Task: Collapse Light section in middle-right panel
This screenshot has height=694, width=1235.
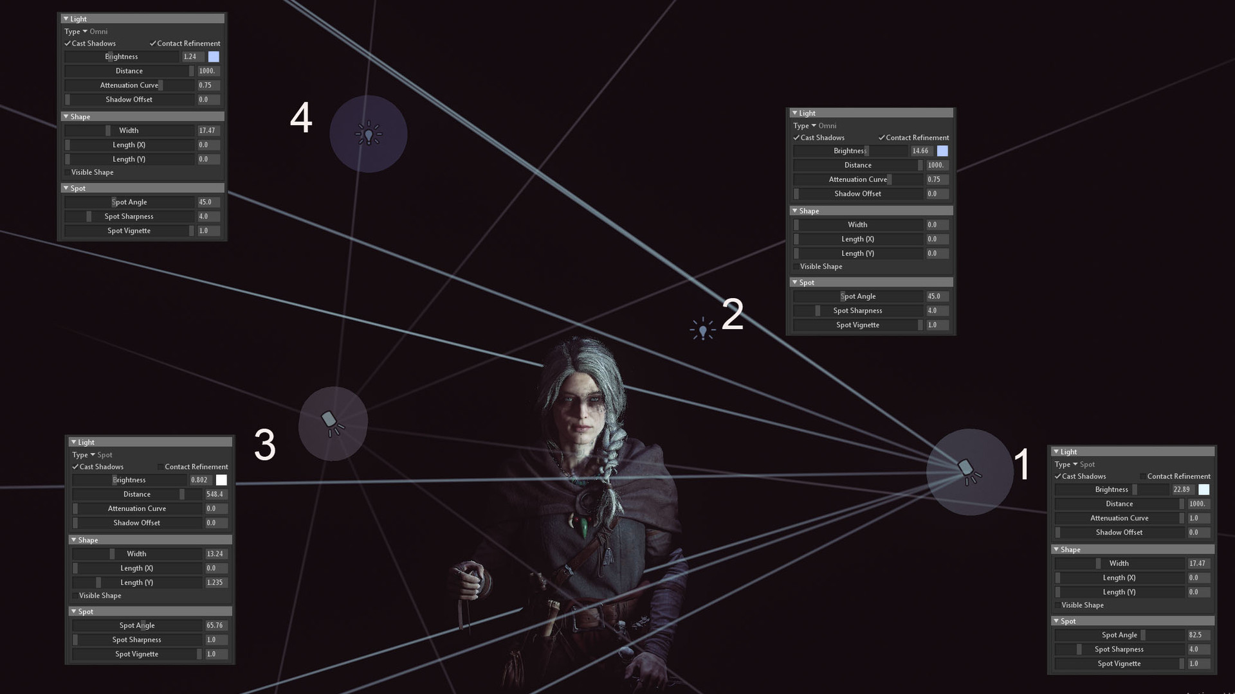Action: pyautogui.click(x=795, y=113)
